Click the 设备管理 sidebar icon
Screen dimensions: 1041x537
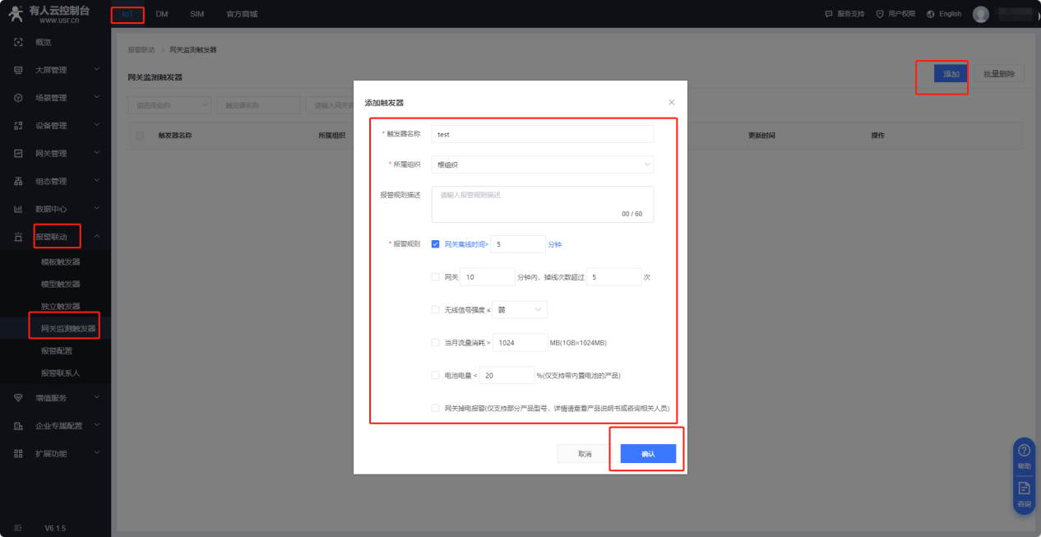coord(18,126)
